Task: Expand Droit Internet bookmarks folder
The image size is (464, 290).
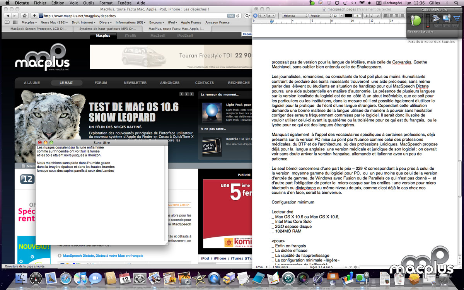Action: (84, 22)
